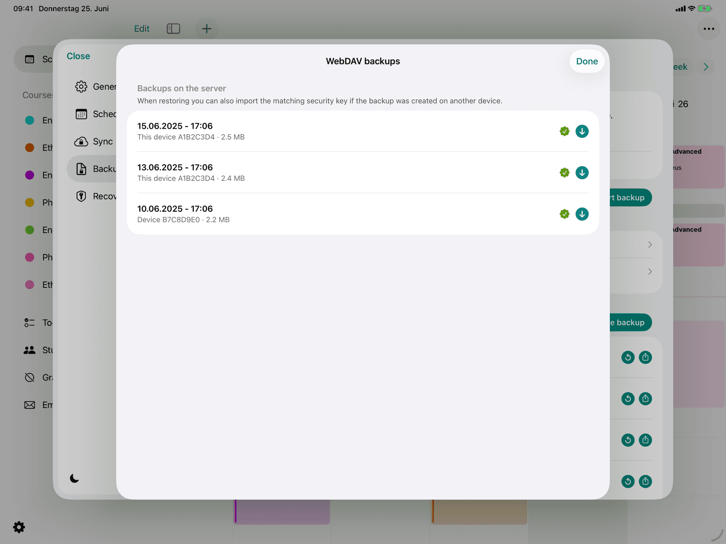Image resolution: width=726 pixels, height=544 pixels.
Task: Select the Backup settings section
Action: coord(92,169)
